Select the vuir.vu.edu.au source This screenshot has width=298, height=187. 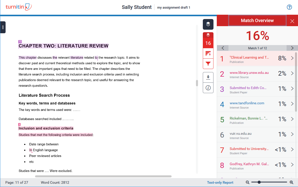pyautogui.click(x=240, y=133)
